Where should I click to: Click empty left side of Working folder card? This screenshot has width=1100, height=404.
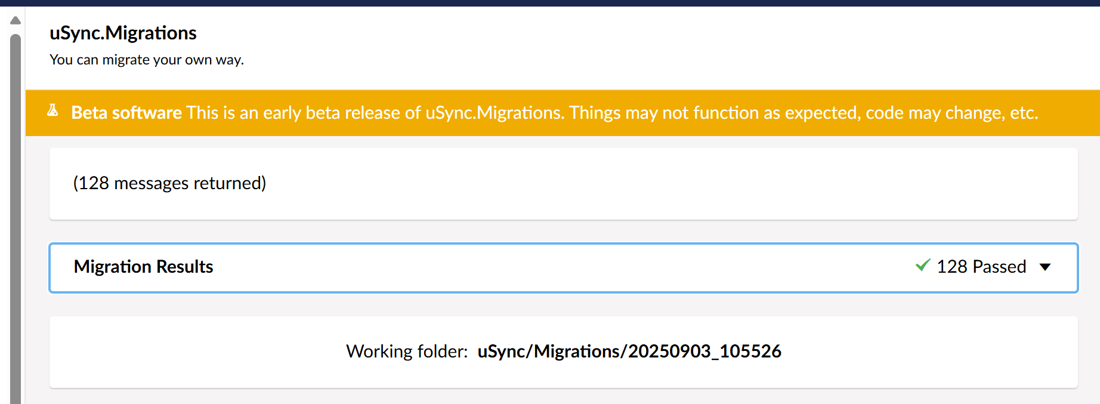(179, 352)
